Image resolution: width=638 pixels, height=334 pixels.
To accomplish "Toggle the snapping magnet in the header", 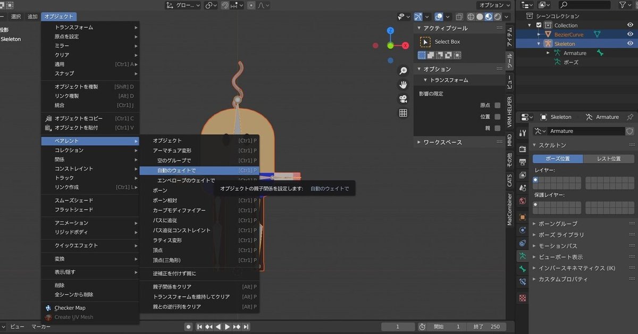I will pos(225,5).
